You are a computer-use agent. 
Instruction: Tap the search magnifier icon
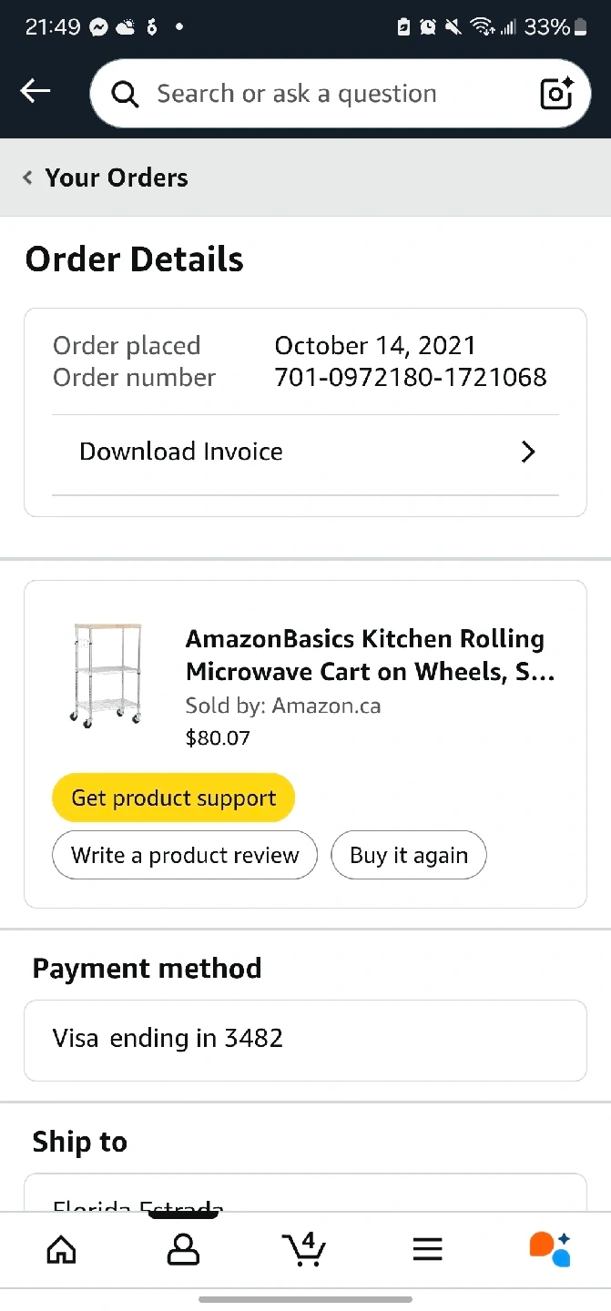(124, 94)
